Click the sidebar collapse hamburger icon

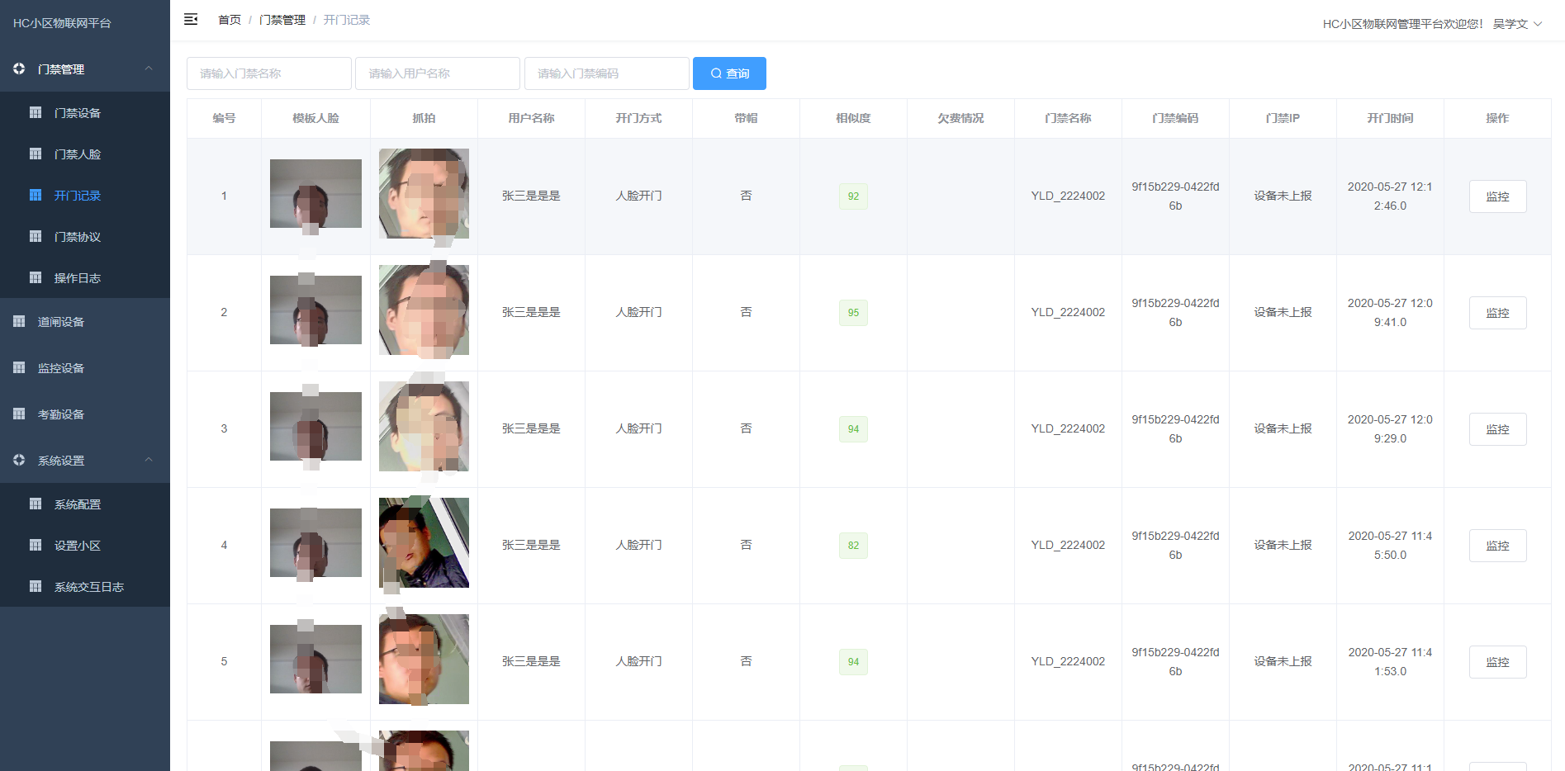coord(191,19)
